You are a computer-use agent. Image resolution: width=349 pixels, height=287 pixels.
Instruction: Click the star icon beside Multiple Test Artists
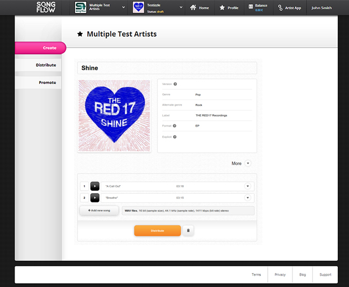click(x=80, y=34)
